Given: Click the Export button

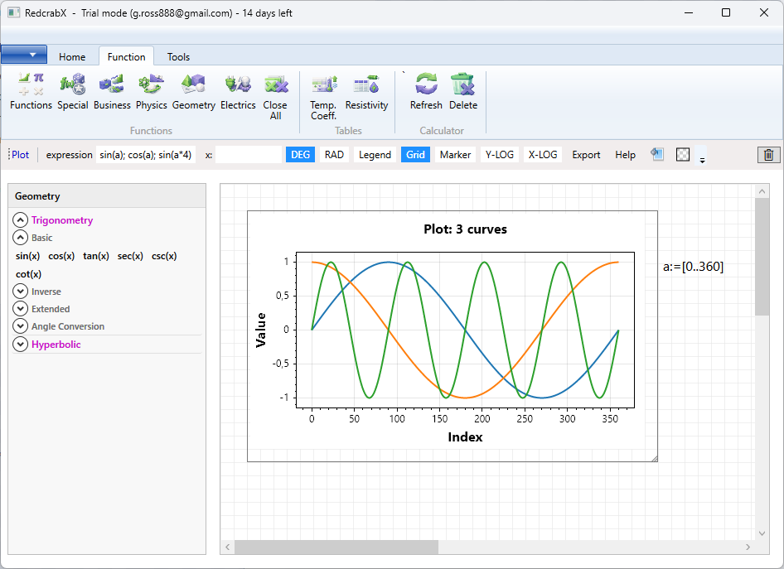Looking at the screenshot, I should point(586,154).
